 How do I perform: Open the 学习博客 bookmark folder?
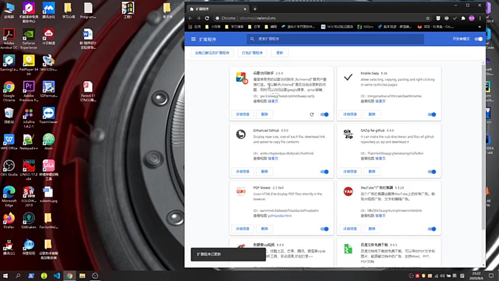[234, 27]
